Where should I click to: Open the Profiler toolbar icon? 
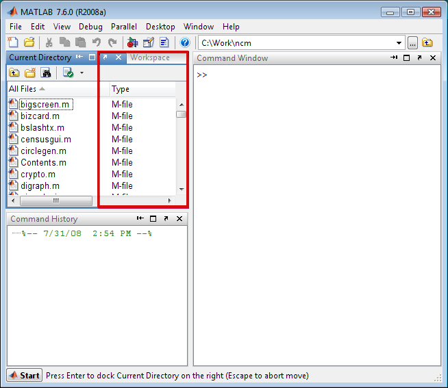164,42
